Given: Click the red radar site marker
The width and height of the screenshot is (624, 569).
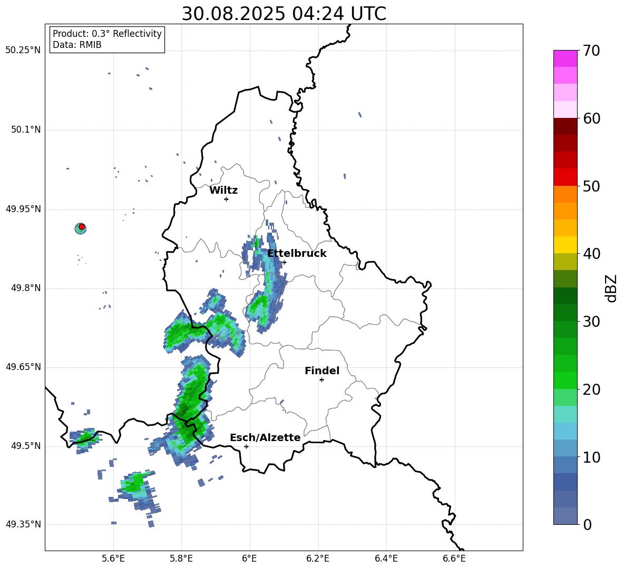Looking at the screenshot, I should (x=82, y=227).
